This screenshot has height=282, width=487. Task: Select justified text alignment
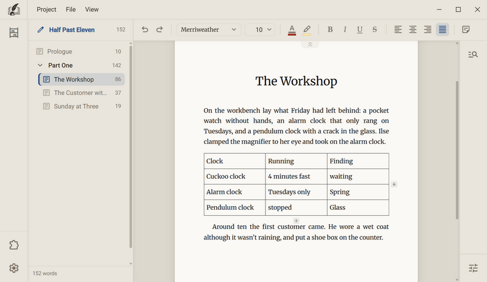pos(443,29)
